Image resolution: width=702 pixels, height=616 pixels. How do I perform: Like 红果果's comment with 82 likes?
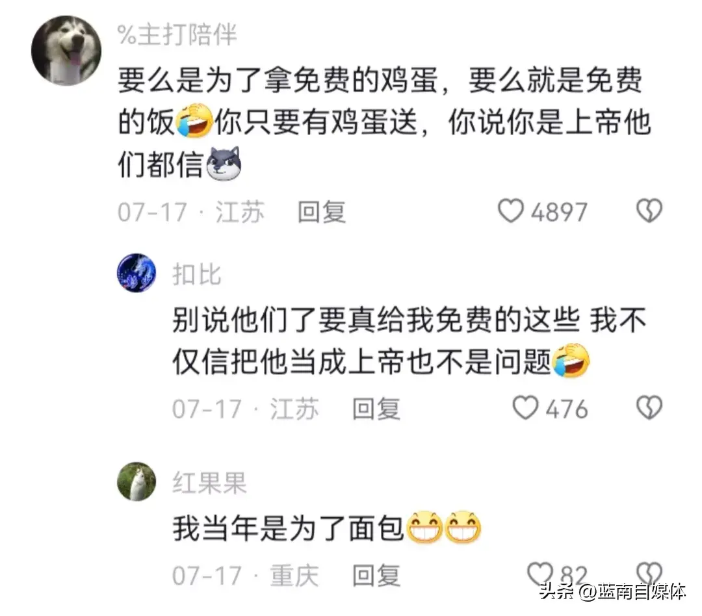click(x=540, y=574)
